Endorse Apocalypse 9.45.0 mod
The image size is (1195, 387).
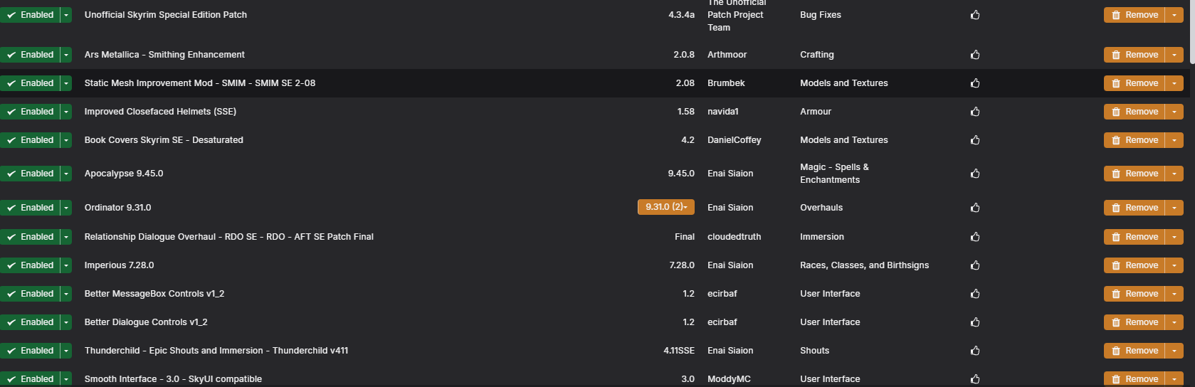click(x=975, y=174)
